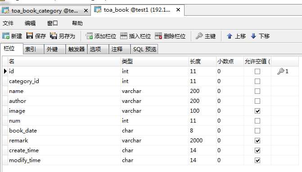Select the image field name cell

pyautogui.click(x=64, y=111)
